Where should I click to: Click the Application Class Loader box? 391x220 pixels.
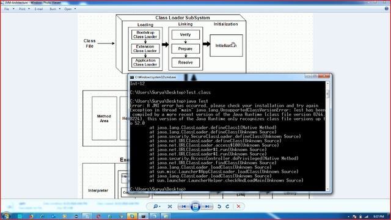click(x=145, y=62)
